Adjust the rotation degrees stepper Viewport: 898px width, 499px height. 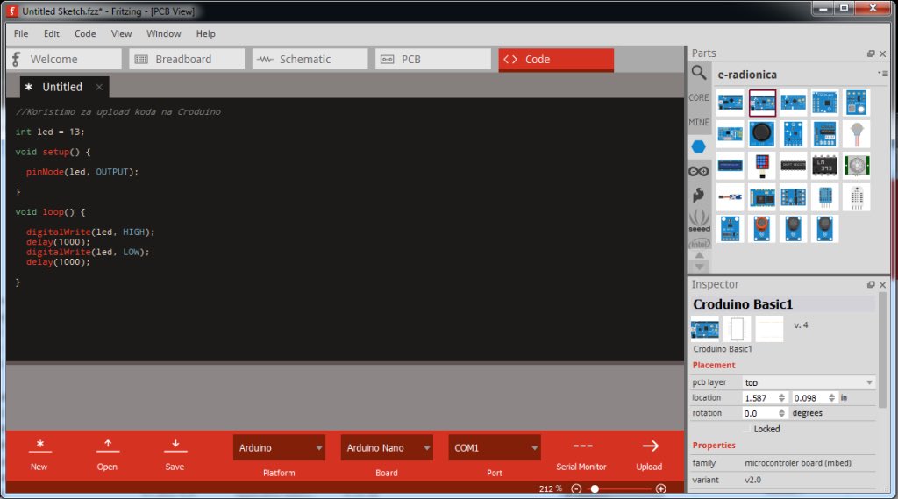(x=781, y=413)
